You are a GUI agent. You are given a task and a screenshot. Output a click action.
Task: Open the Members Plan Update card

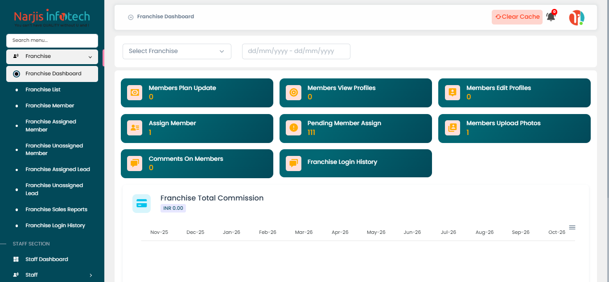[197, 93]
